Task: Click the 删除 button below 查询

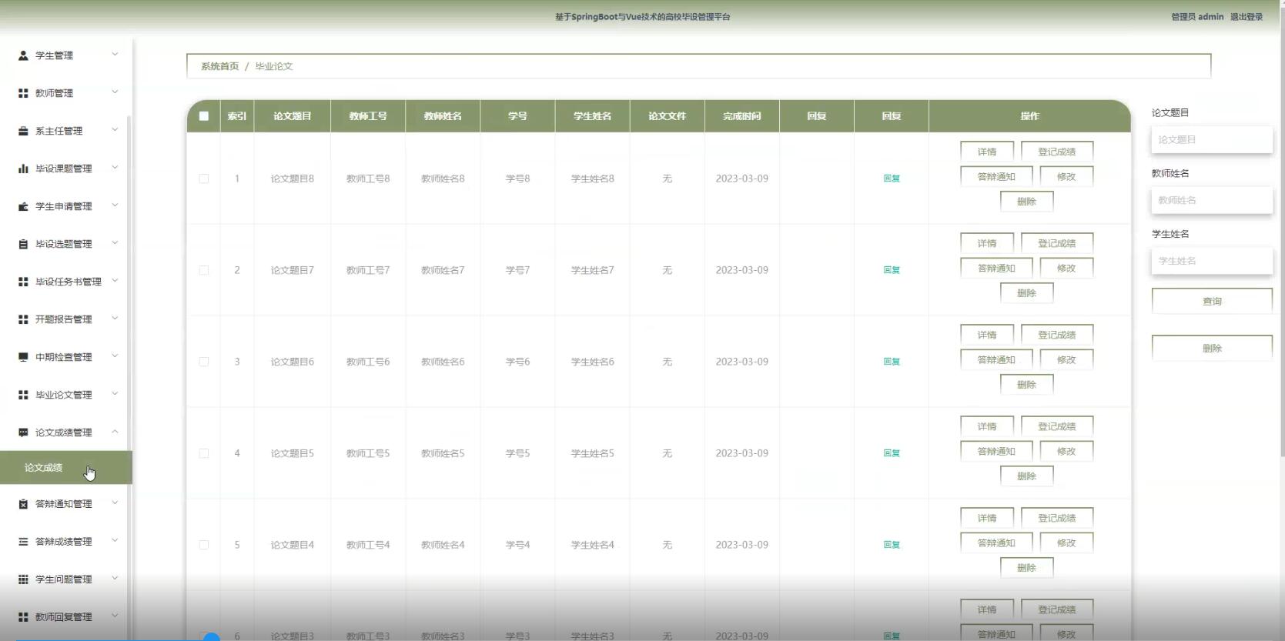Action: (1212, 348)
